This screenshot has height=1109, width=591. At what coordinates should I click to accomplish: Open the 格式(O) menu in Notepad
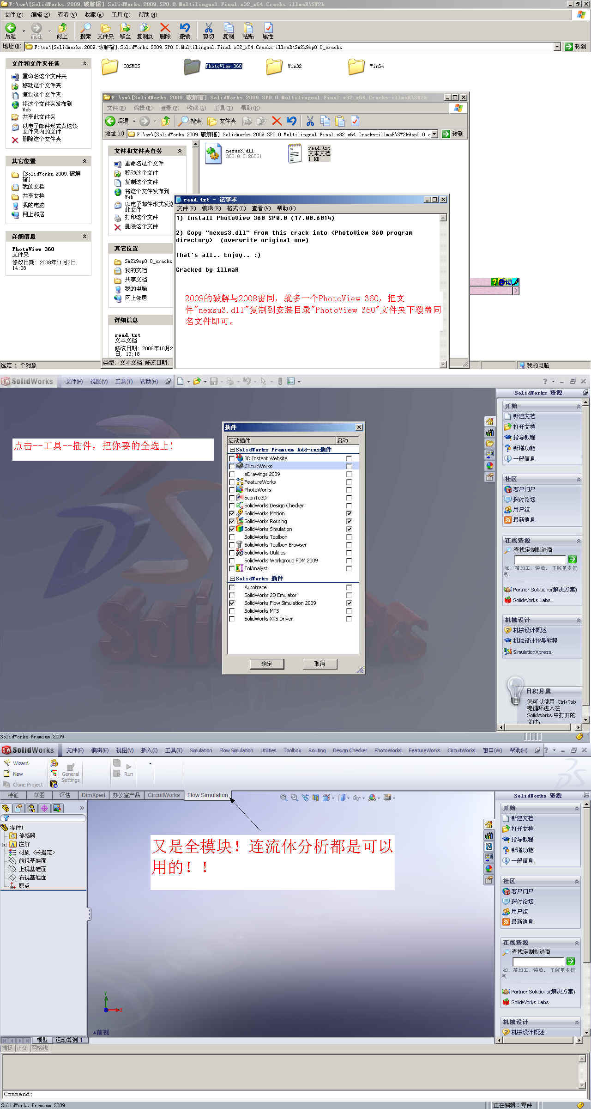236,208
